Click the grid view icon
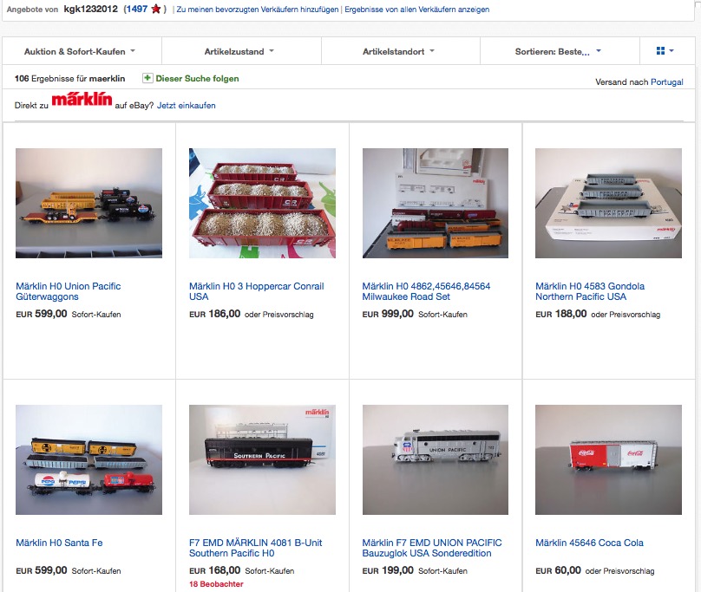 tap(660, 51)
